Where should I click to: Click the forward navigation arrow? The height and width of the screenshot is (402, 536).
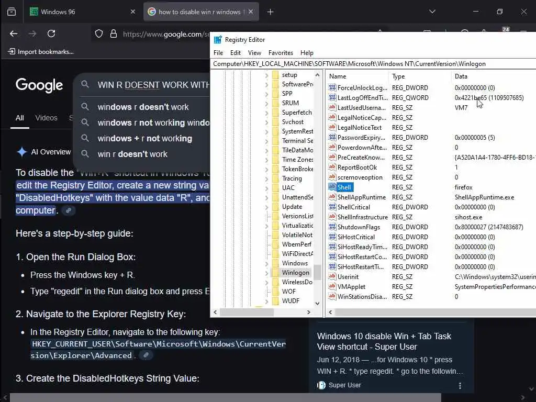click(x=32, y=33)
